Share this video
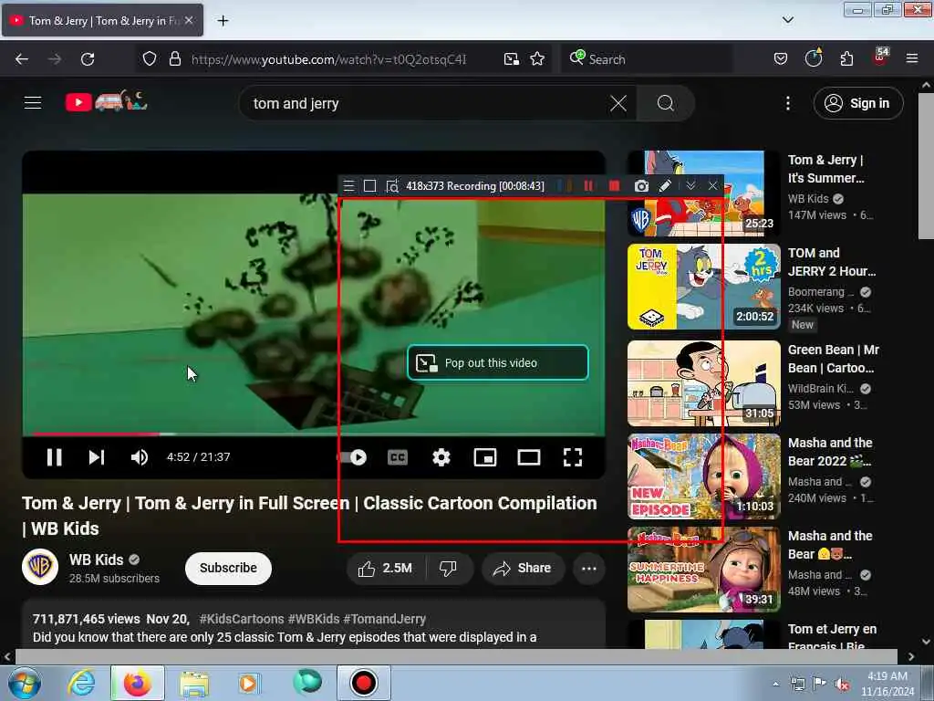This screenshot has width=934, height=701. click(x=522, y=568)
